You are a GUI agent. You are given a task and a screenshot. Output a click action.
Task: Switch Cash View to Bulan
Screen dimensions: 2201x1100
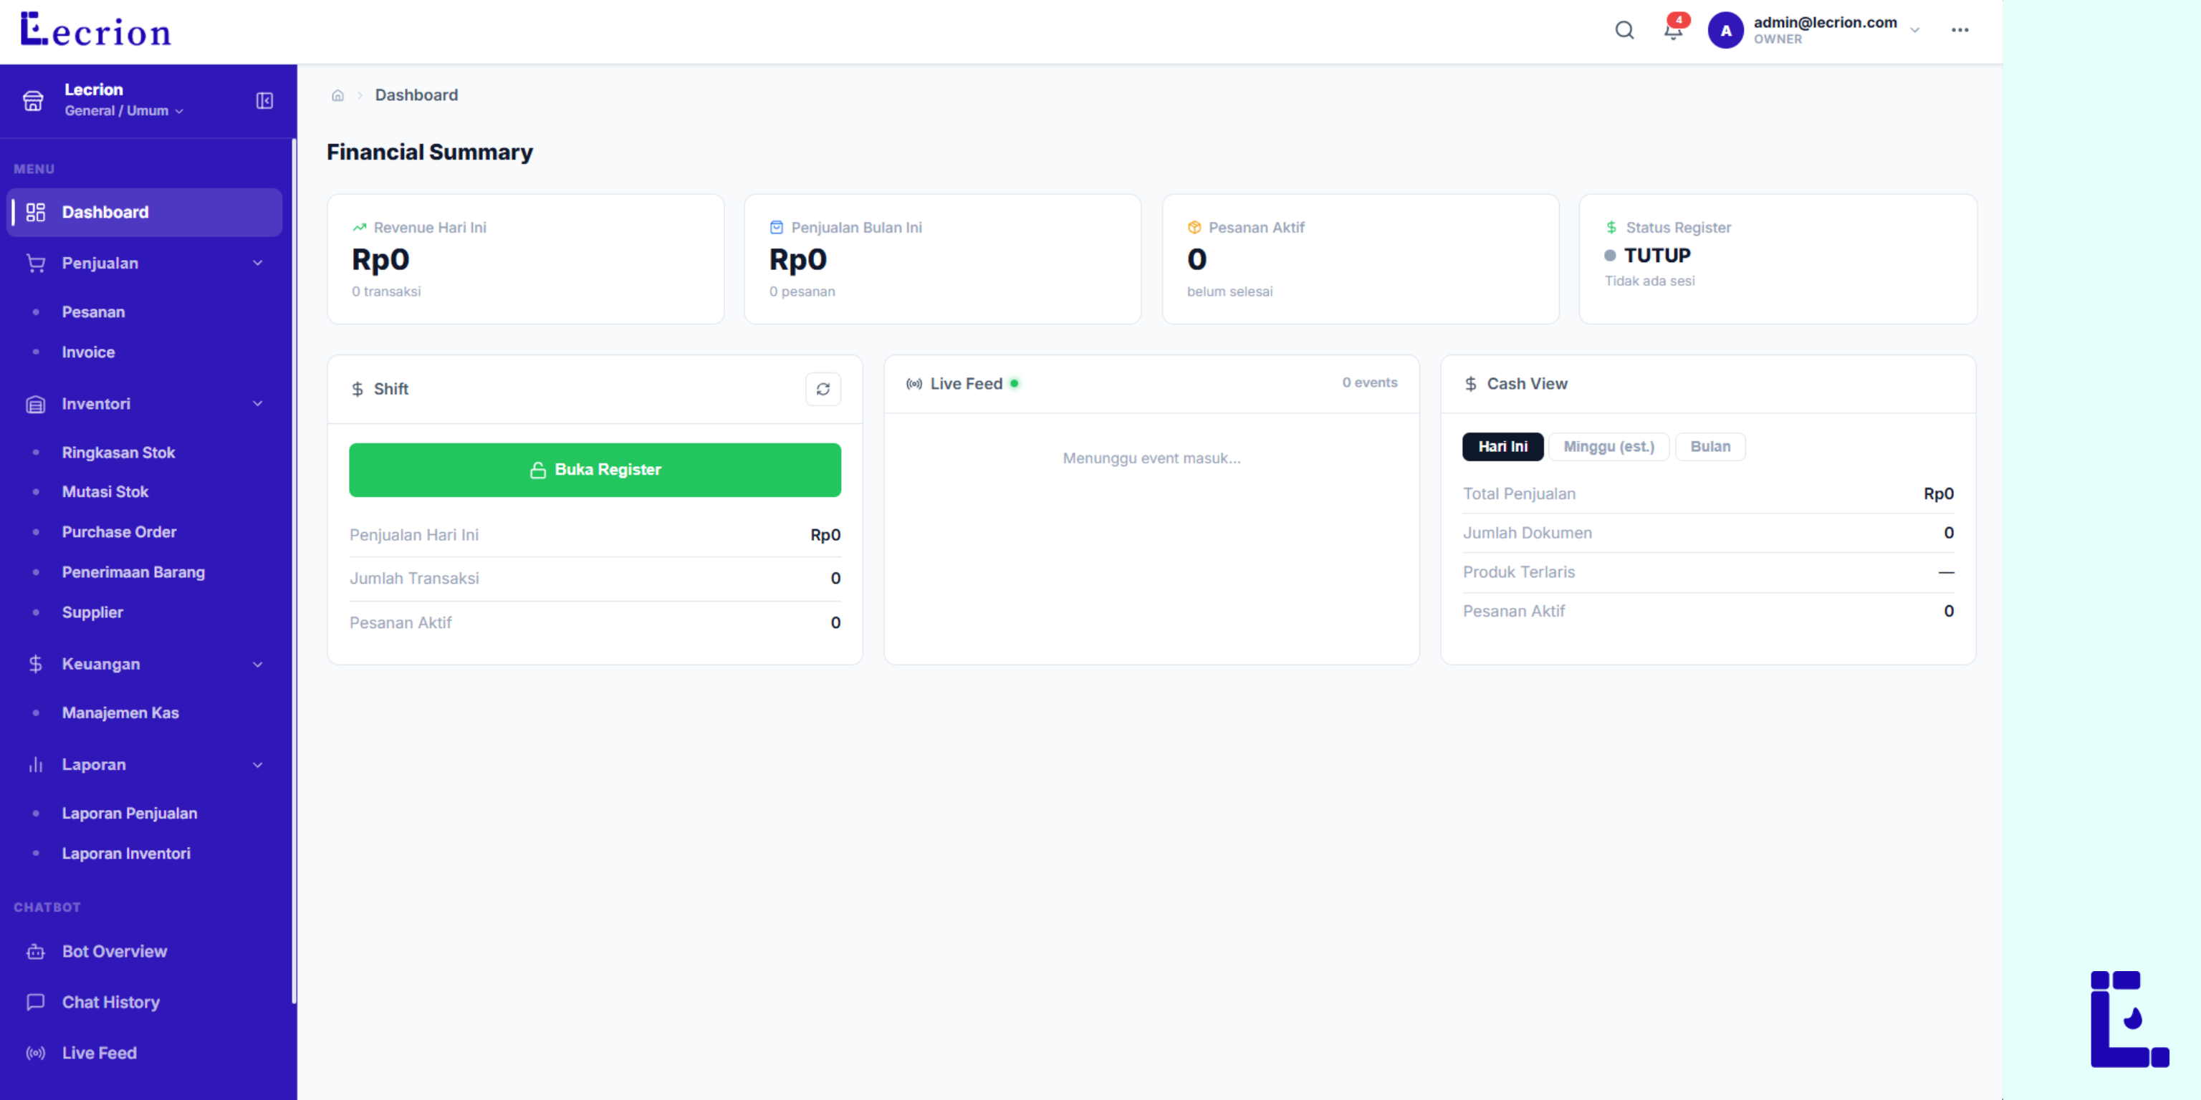pos(1710,447)
